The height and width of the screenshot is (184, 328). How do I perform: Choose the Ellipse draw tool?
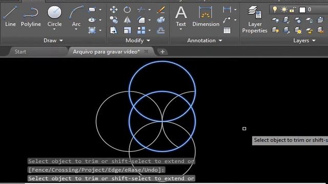pos(92,20)
